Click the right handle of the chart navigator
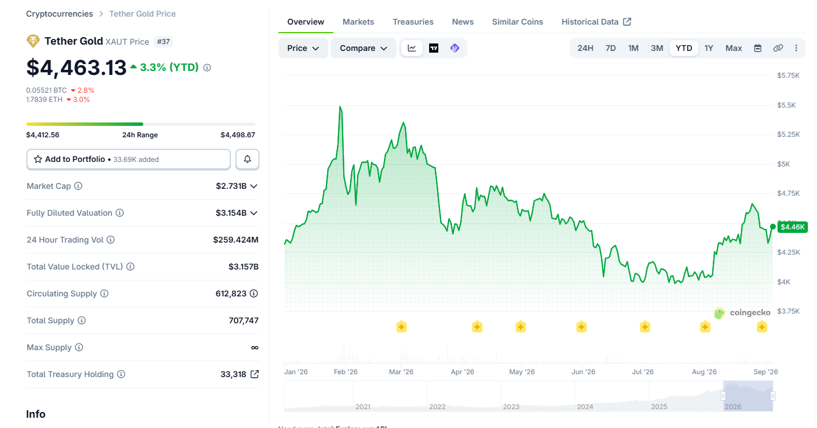The width and height of the screenshot is (817, 428). (x=773, y=396)
